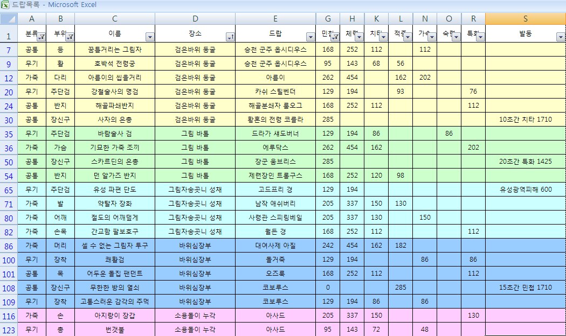Open the active filter on 민첩 column
This screenshot has height=336, width=566.
coord(335,37)
